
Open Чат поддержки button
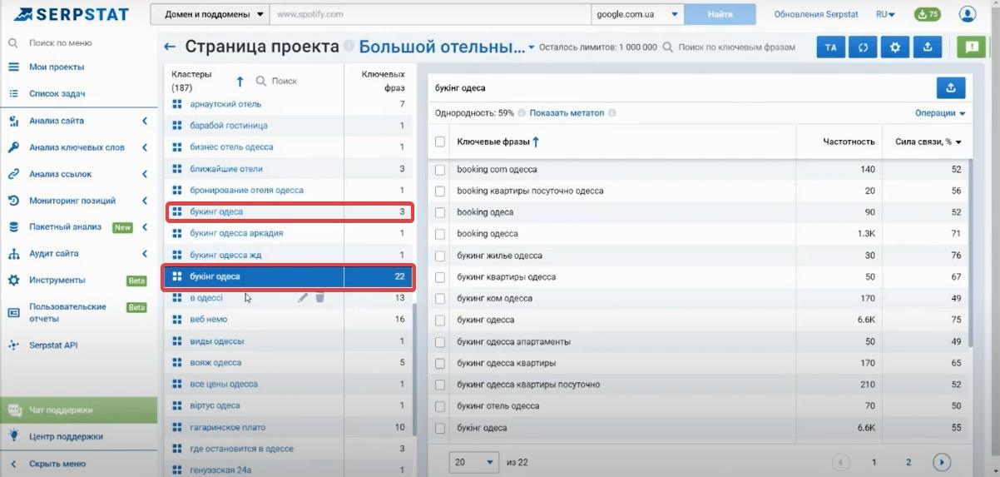point(78,410)
